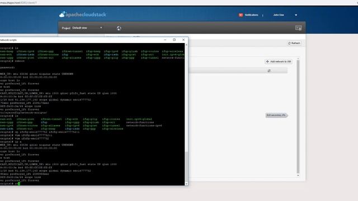The image size is (358, 201).
Task: Open the red Notifications icon
Action: coord(241,15)
